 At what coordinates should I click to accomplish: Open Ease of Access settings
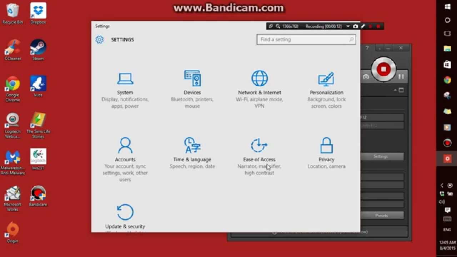[259, 157]
